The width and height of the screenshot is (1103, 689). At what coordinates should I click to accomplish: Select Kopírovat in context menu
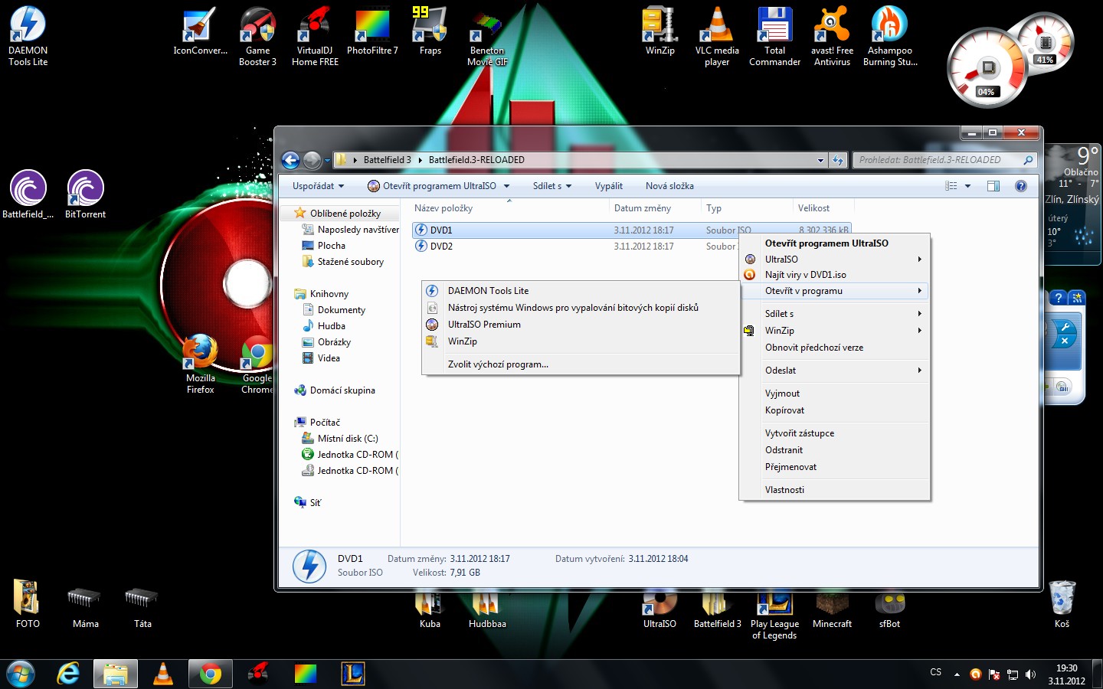834,410
